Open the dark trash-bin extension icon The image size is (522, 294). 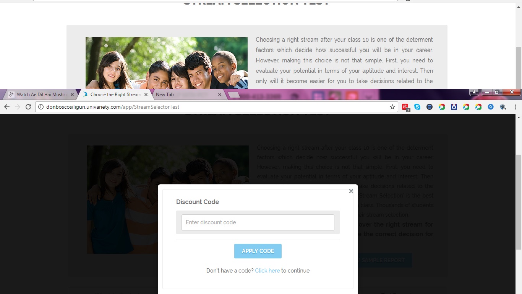coord(430,107)
